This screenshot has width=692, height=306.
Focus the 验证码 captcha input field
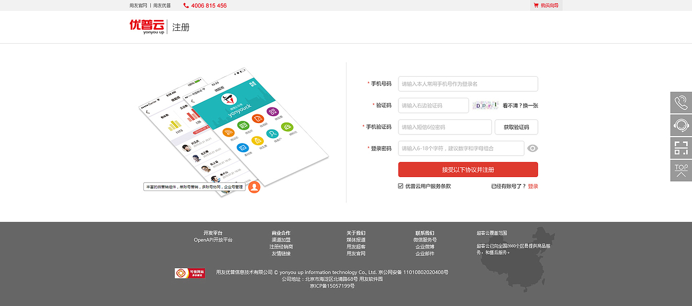point(434,105)
